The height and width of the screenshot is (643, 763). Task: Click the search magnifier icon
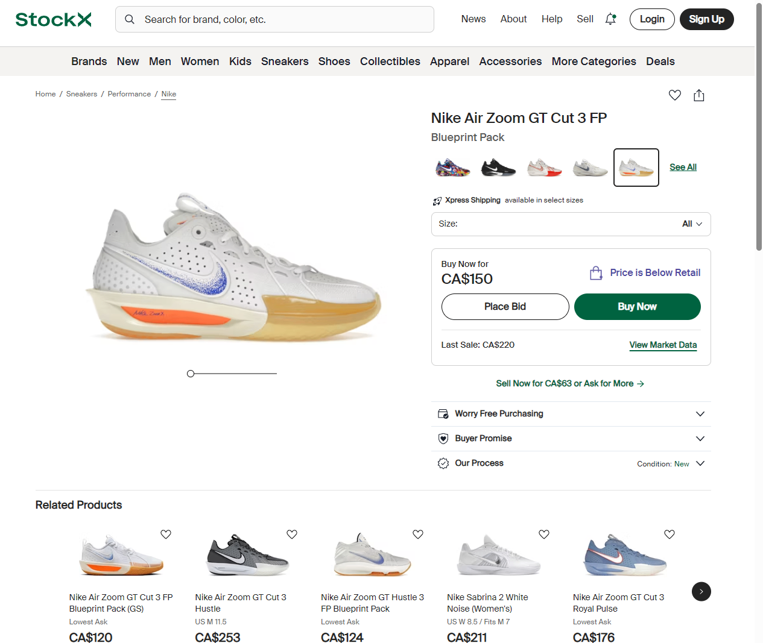(x=130, y=19)
